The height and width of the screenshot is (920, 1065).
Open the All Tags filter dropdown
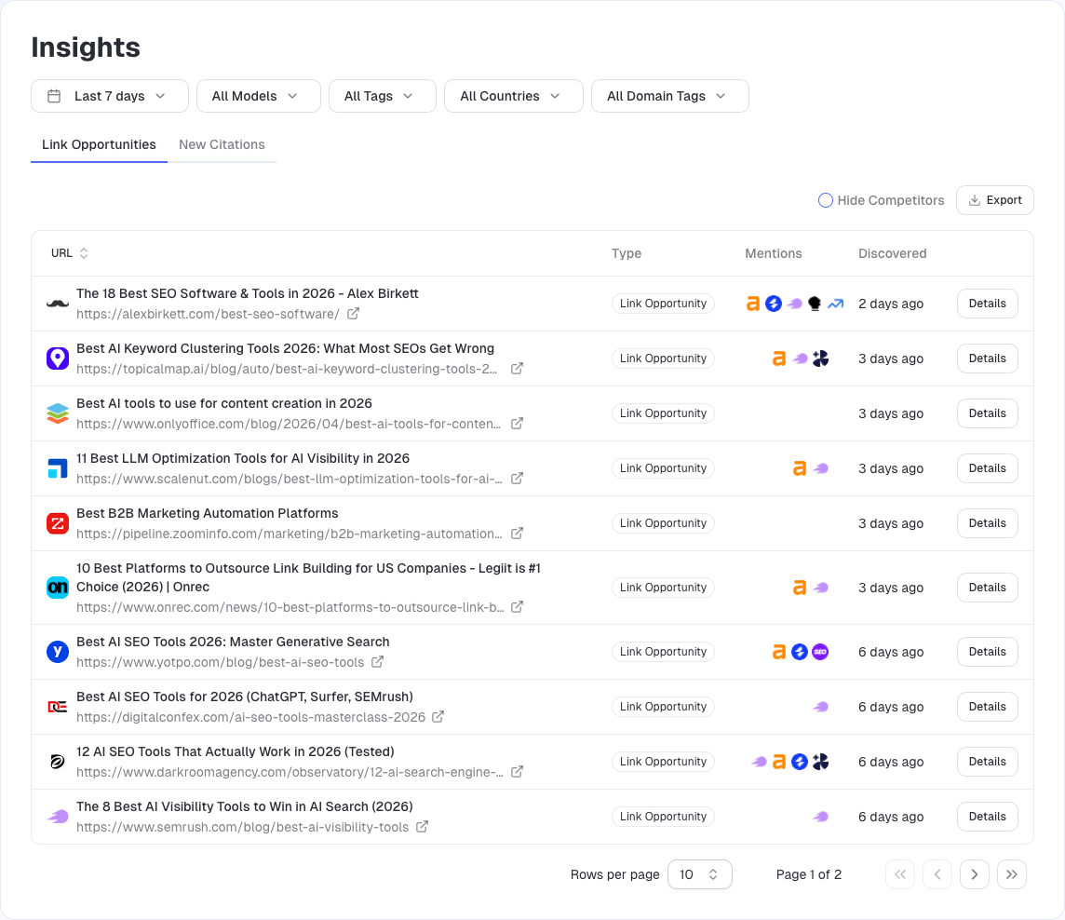[383, 96]
